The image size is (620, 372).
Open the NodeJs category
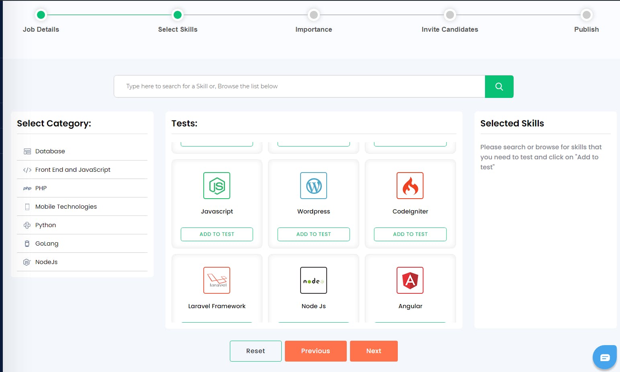tap(82, 262)
